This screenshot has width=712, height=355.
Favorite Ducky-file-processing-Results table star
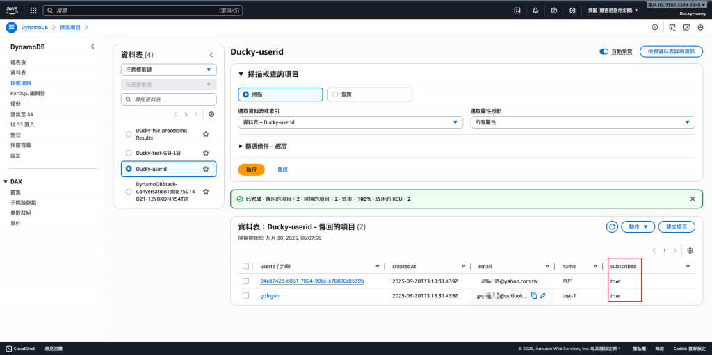(206, 134)
